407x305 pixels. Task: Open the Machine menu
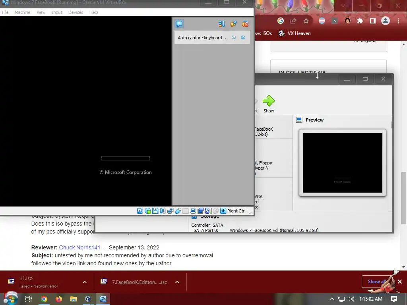click(x=22, y=12)
